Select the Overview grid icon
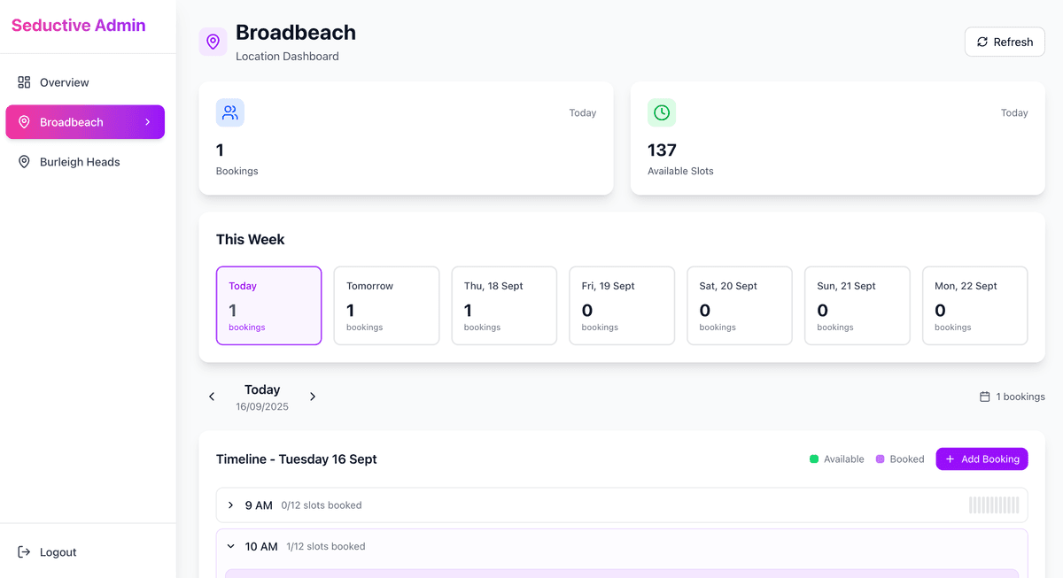Image resolution: width=1063 pixels, height=578 pixels. (24, 81)
